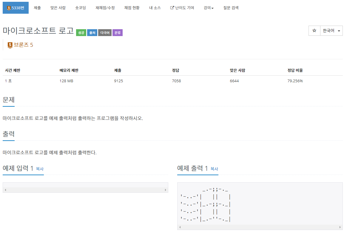The height and width of the screenshot is (233, 347).
Task: Copy sample output with 복사 link
Action: pyautogui.click(x=214, y=169)
